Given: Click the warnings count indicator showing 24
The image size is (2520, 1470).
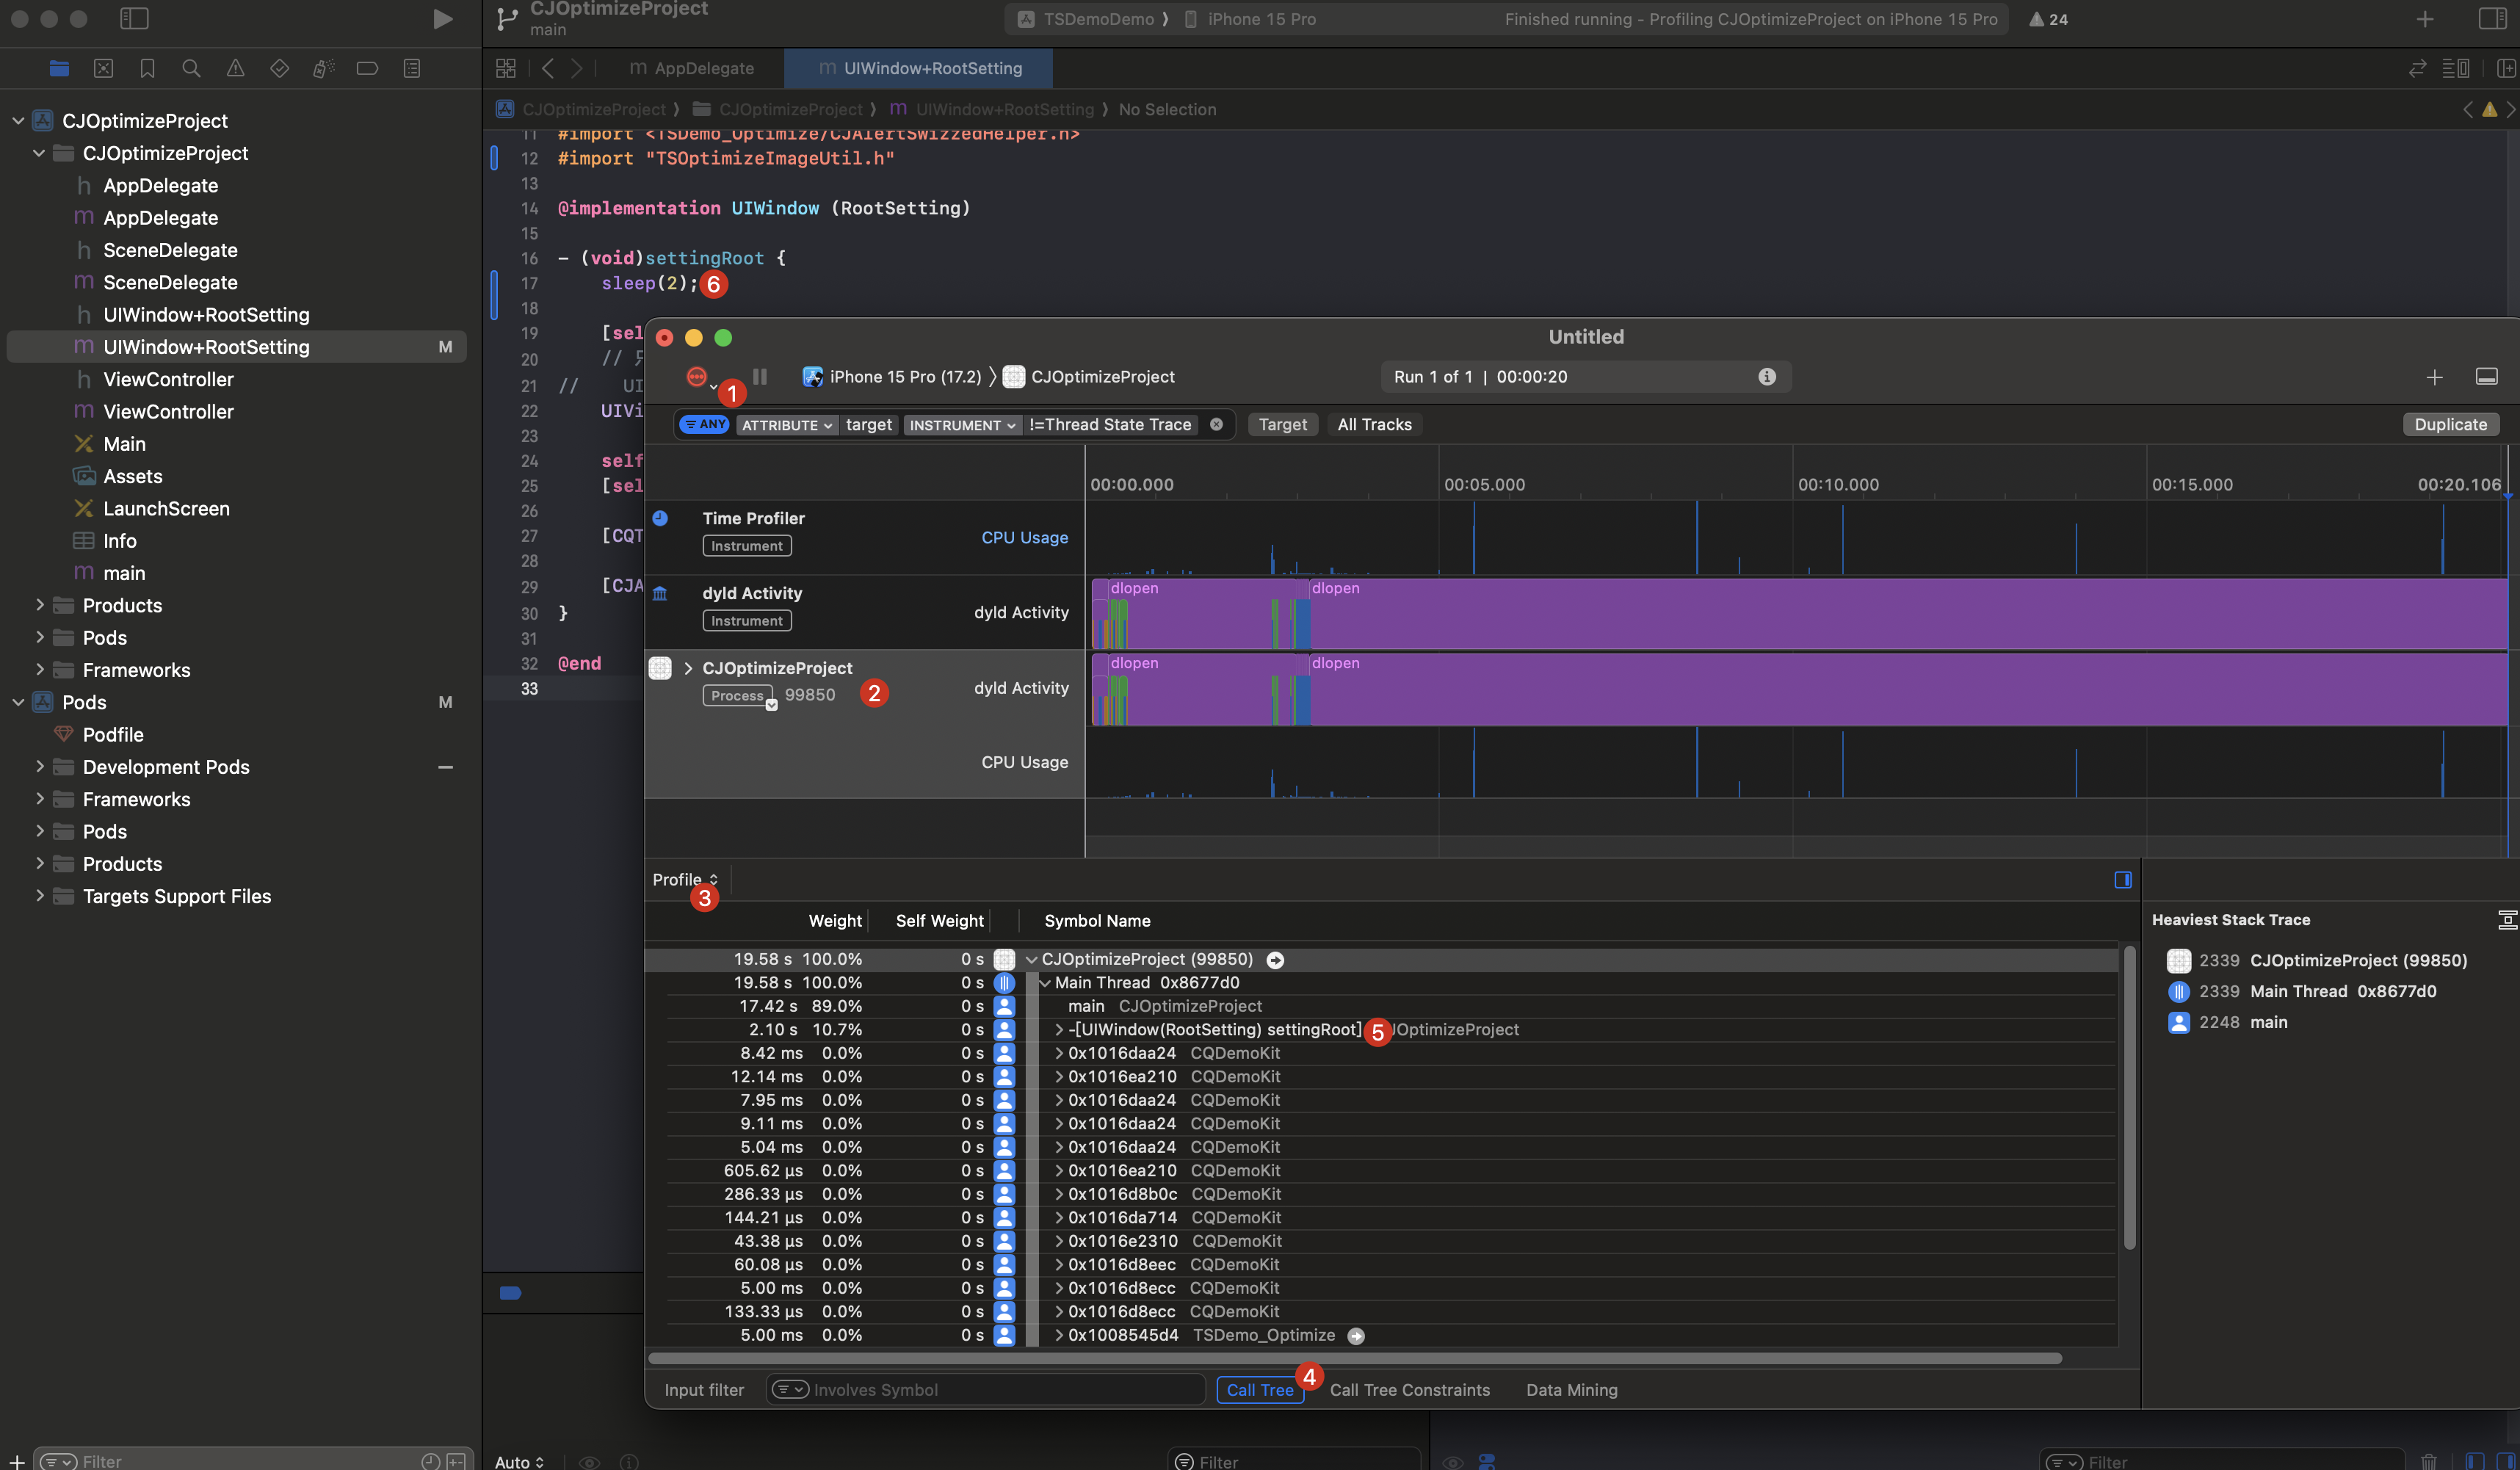Looking at the screenshot, I should pos(2048,19).
